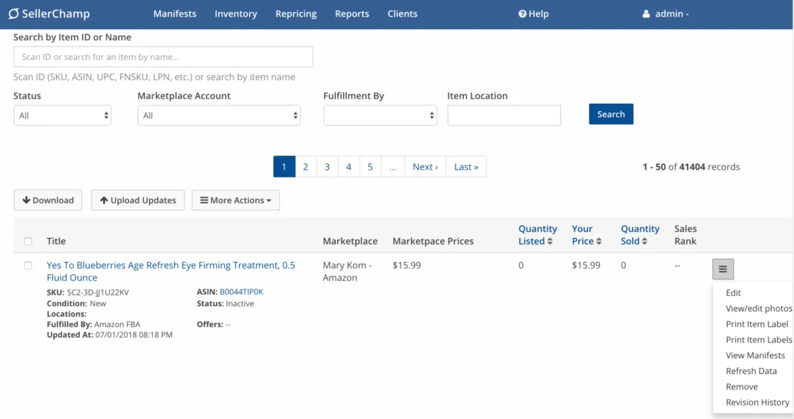This screenshot has height=419, width=794.
Task: Check the Yes To Blueberries item checkbox
Action: tap(28, 266)
